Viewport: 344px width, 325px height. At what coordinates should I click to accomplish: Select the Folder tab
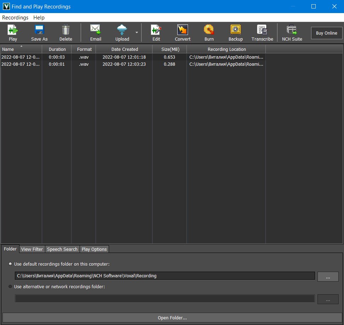click(10, 249)
